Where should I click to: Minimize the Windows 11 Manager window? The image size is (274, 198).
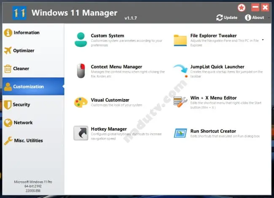coord(255,8)
